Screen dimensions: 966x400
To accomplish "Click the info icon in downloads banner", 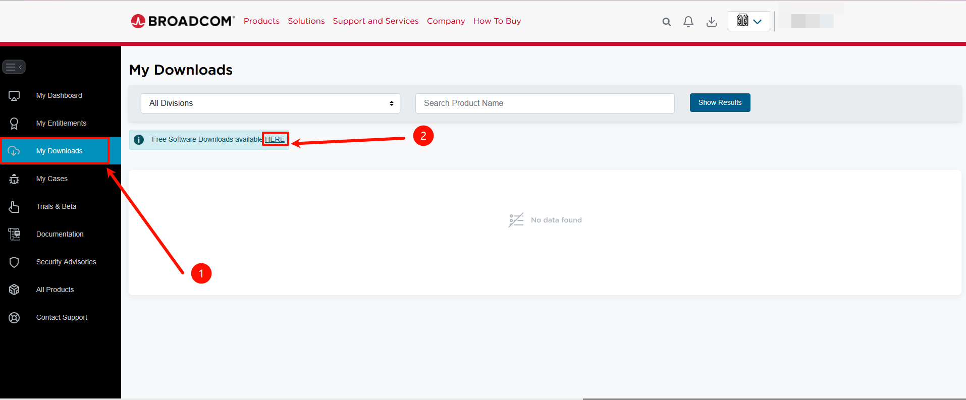I will pos(139,140).
